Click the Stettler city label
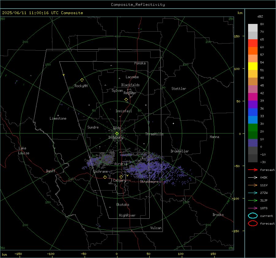This screenshot has height=258, width=276. [x=179, y=89]
